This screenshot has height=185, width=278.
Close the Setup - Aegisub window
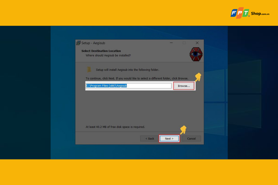pos(197,43)
